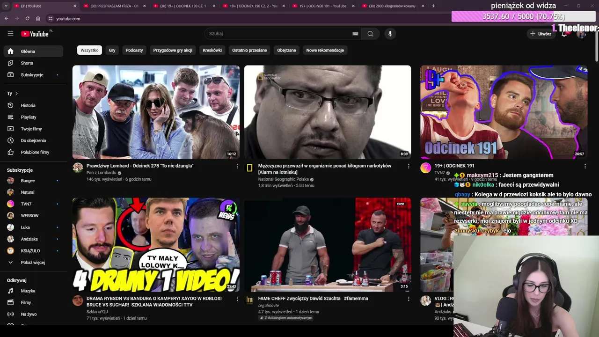Open Muzyka under Odkrywaj
Screen dimensions: 599x337
pos(33,291)
